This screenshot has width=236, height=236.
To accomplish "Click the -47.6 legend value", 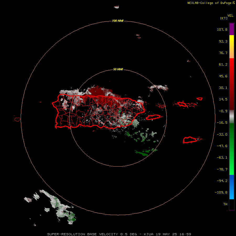I will tap(222, 146).
